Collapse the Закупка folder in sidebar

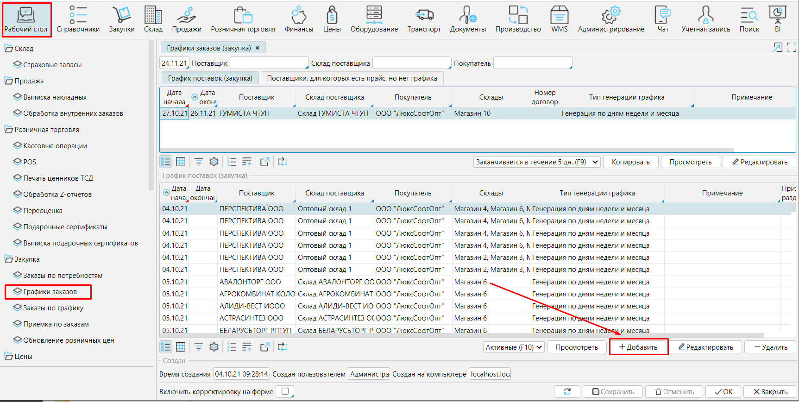[9, 259]
